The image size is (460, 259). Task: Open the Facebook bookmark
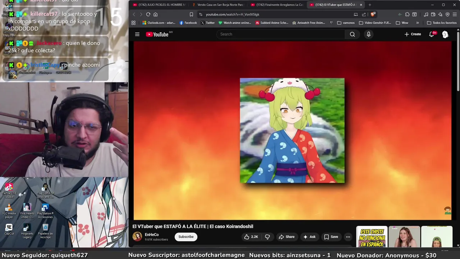pyautogui.click(x=188, y=23)
